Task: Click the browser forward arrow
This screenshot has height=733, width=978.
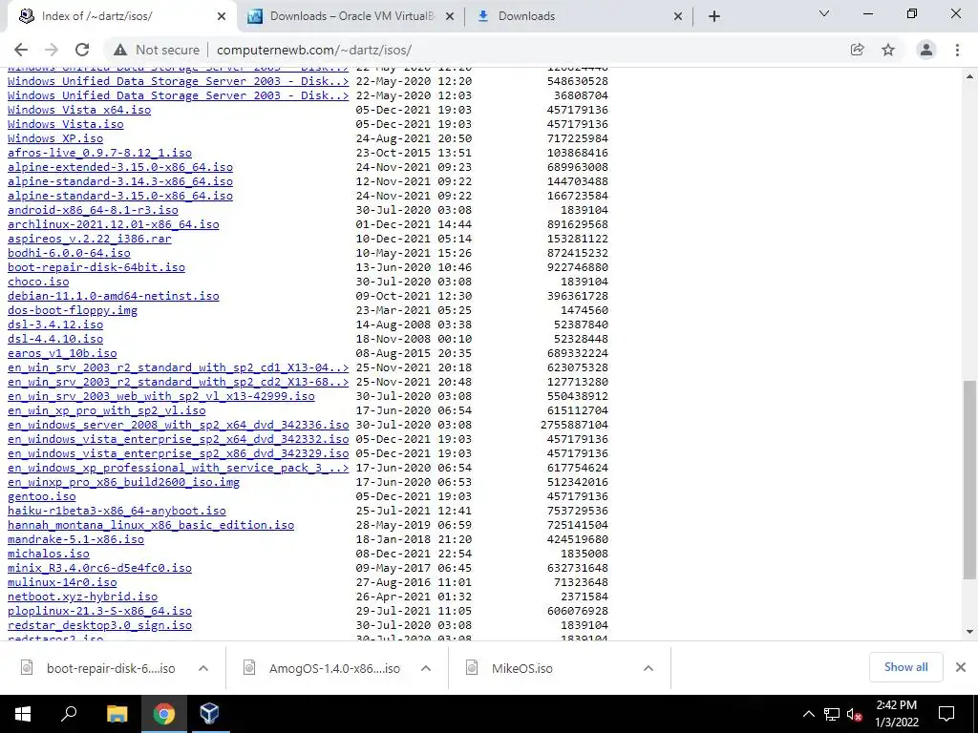Action: pos(52,50)
